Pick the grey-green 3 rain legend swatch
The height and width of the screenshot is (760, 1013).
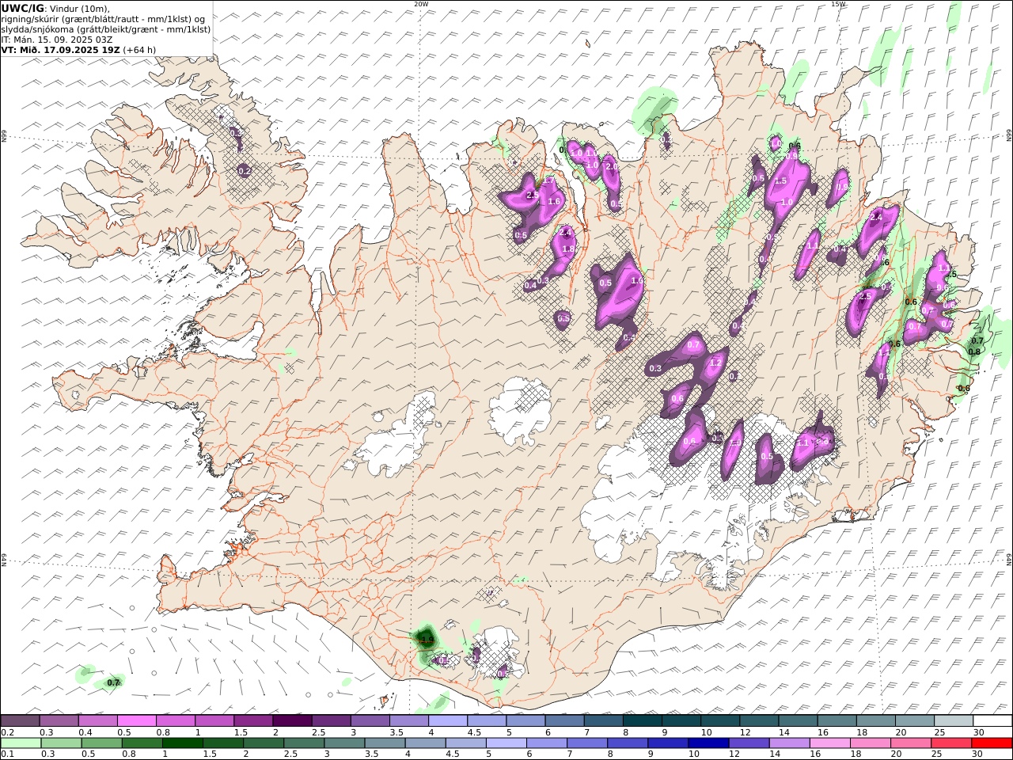[x=344, y=743]
